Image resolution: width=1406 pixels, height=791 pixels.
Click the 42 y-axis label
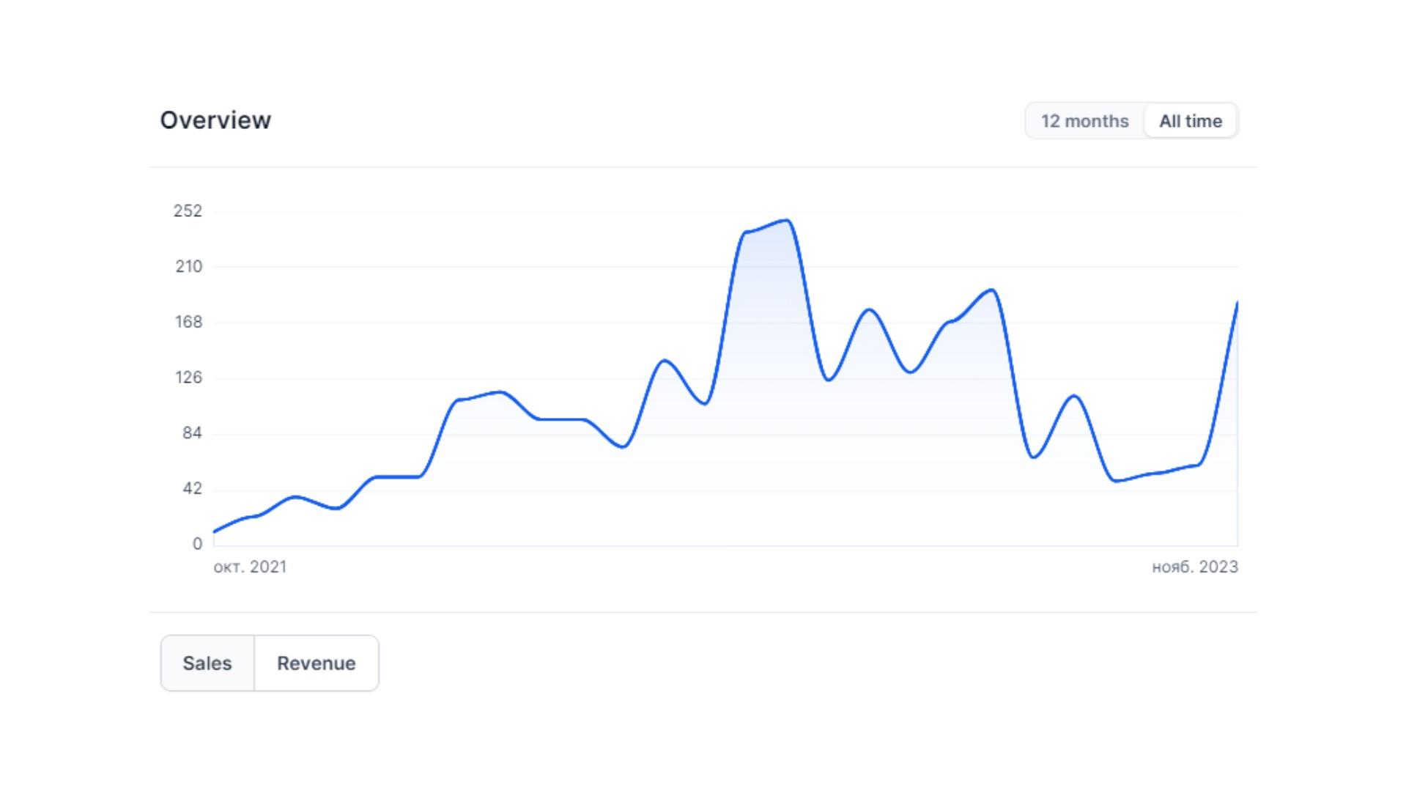click(192, 489)
